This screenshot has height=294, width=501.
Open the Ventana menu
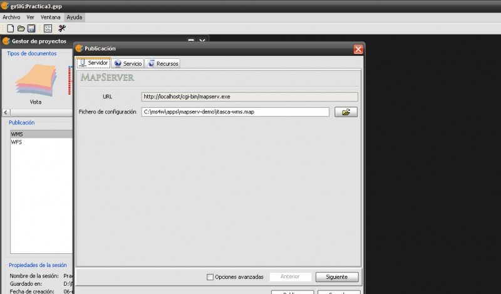point(51,17)
